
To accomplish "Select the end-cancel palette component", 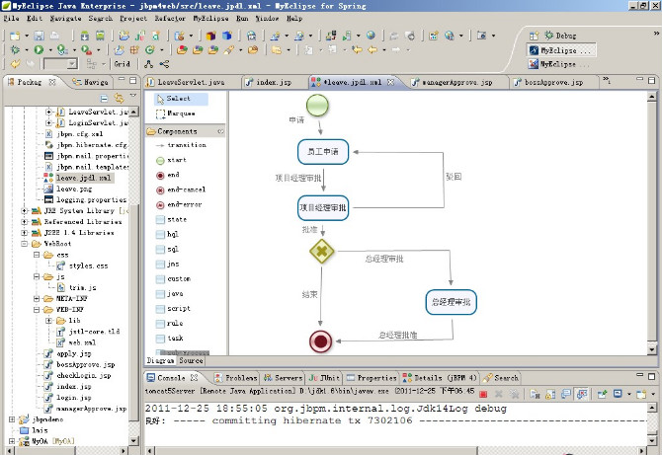I will tap(186, 189).
